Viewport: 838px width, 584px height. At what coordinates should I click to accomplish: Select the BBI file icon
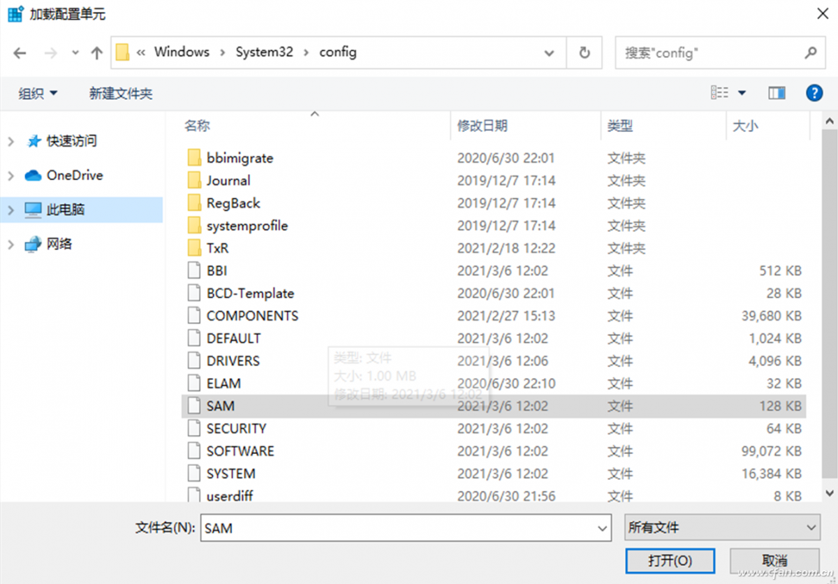195,271
